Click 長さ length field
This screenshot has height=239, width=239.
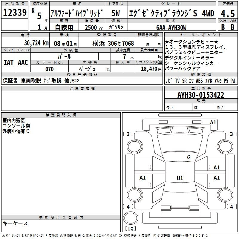point(178,108)
